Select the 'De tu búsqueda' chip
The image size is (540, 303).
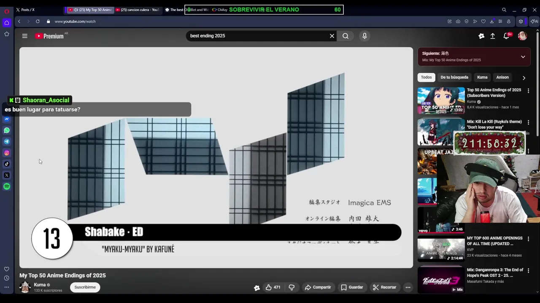[454, 77]
